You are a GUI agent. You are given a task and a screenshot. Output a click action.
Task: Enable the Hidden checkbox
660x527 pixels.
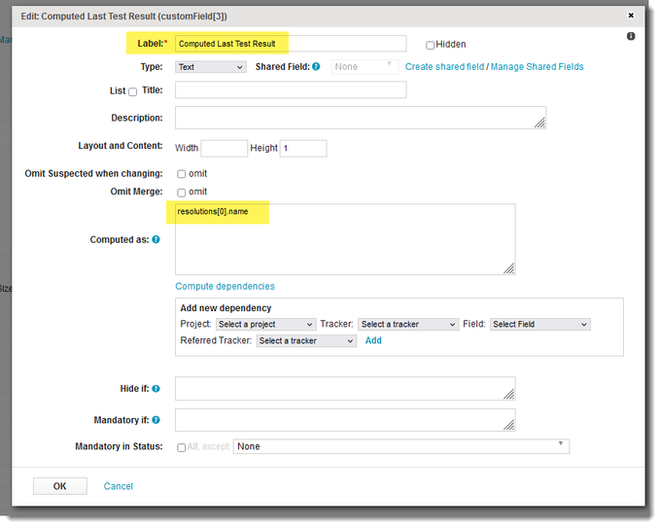(x=431, y=45)
